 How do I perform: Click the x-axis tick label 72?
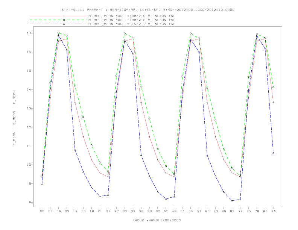[240, 211]
